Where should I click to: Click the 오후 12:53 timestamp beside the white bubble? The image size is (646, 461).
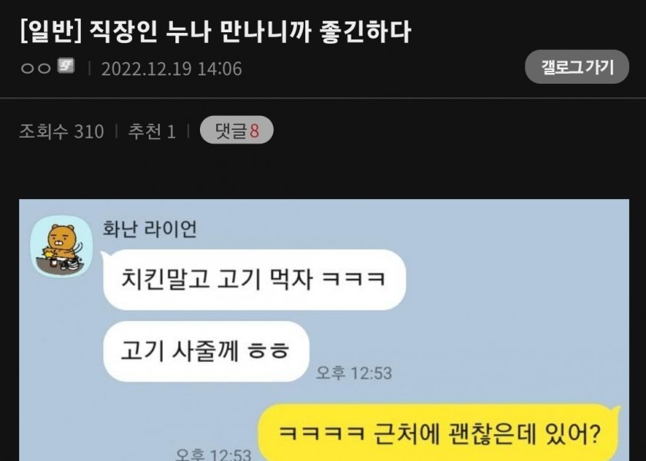point(354,373)
